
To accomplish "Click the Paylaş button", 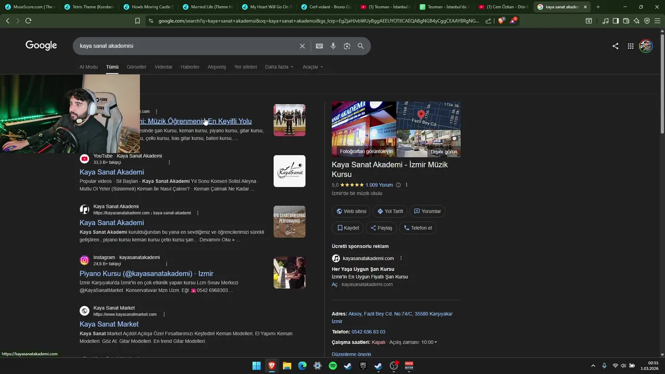I will pos(381,228).
